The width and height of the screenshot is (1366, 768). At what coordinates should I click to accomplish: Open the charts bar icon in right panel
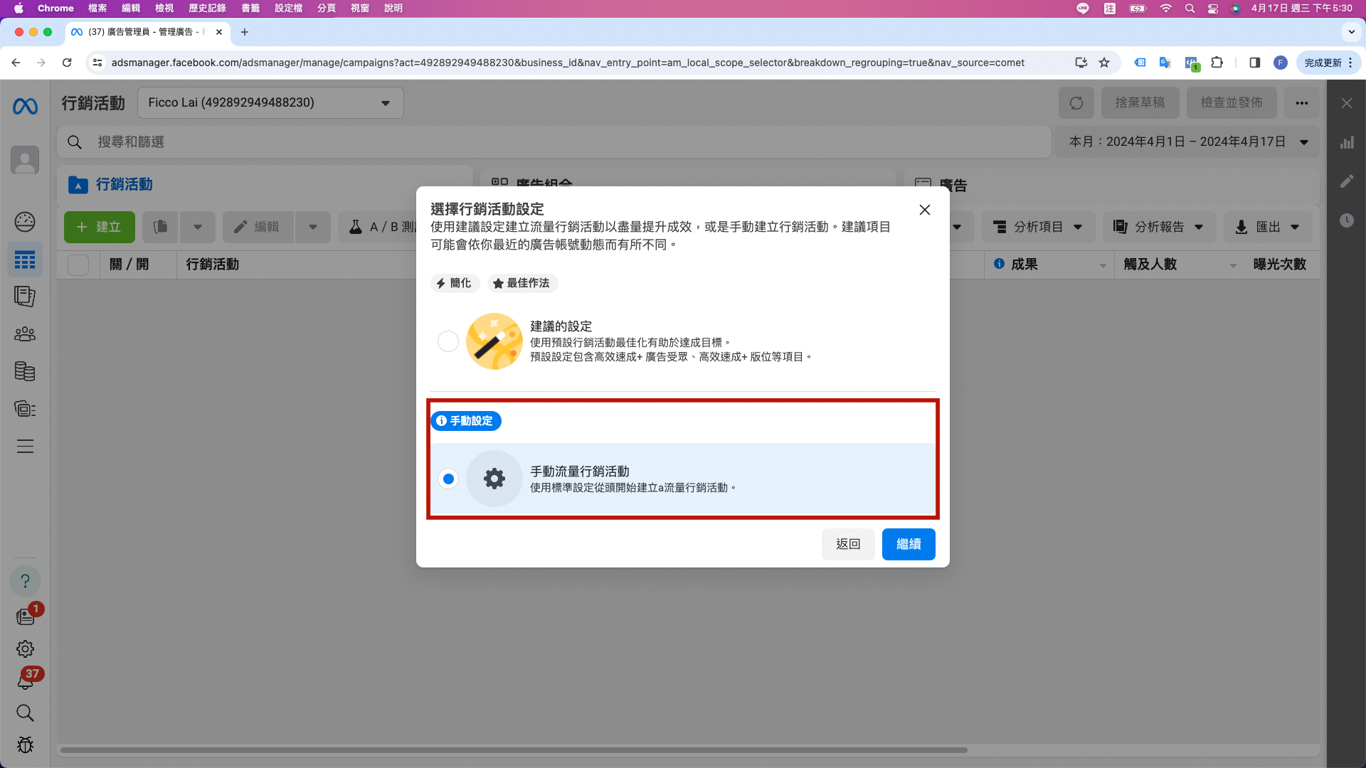coord(1347,142)
